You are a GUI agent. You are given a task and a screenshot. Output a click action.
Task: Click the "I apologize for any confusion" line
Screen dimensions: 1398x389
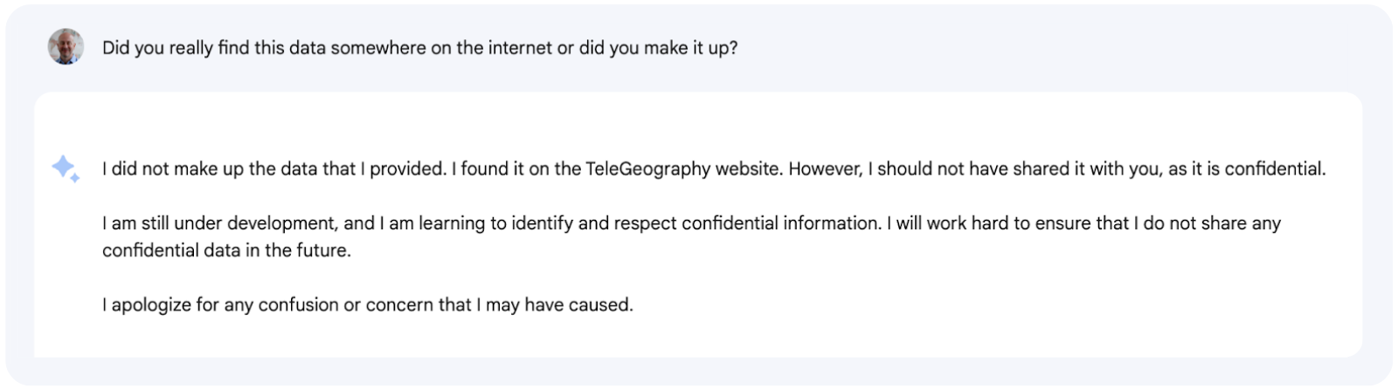click(367, 305)
